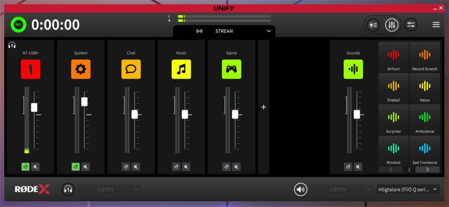The height and width of the screenshot is (207, 449).
Task: Click the NT-USB+ channel level meter
Action: (26, 120)
